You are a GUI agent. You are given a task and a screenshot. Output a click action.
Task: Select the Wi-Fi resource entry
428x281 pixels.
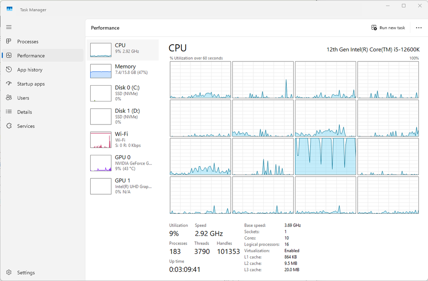pyautogui.click(x=122, y=139)
